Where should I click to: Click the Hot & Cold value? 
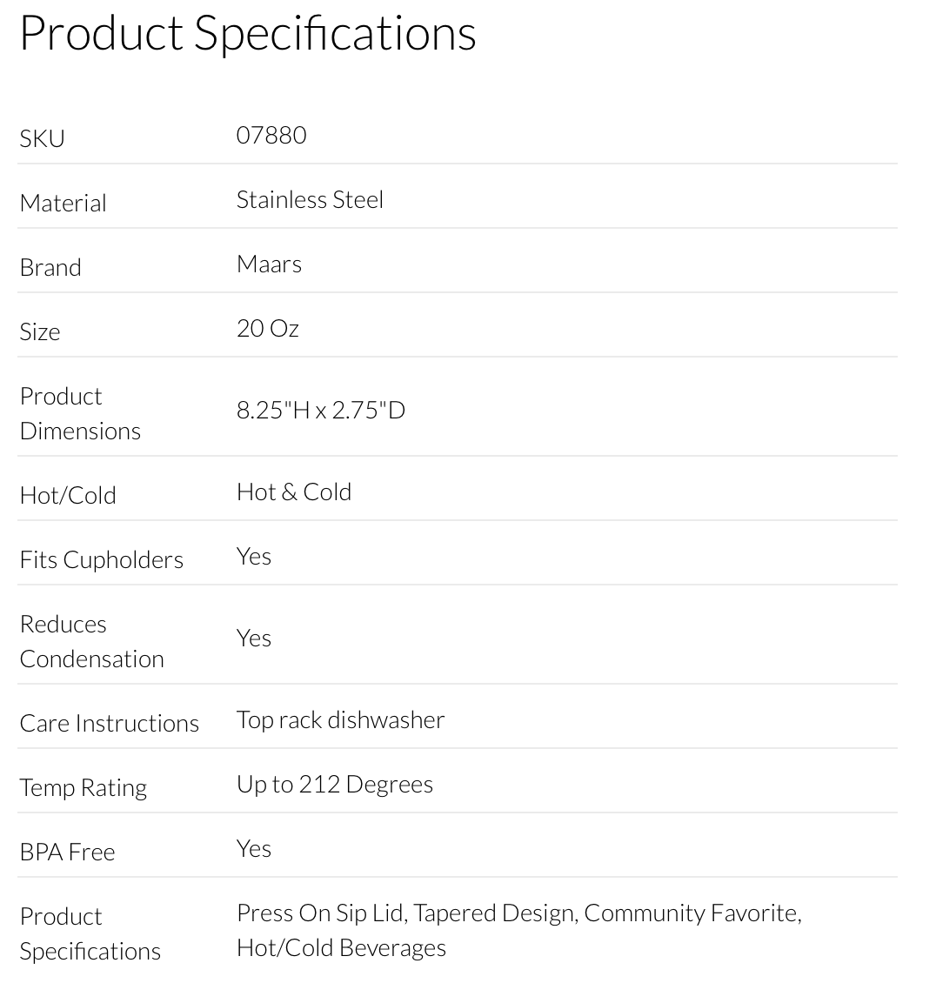point(294,491)
